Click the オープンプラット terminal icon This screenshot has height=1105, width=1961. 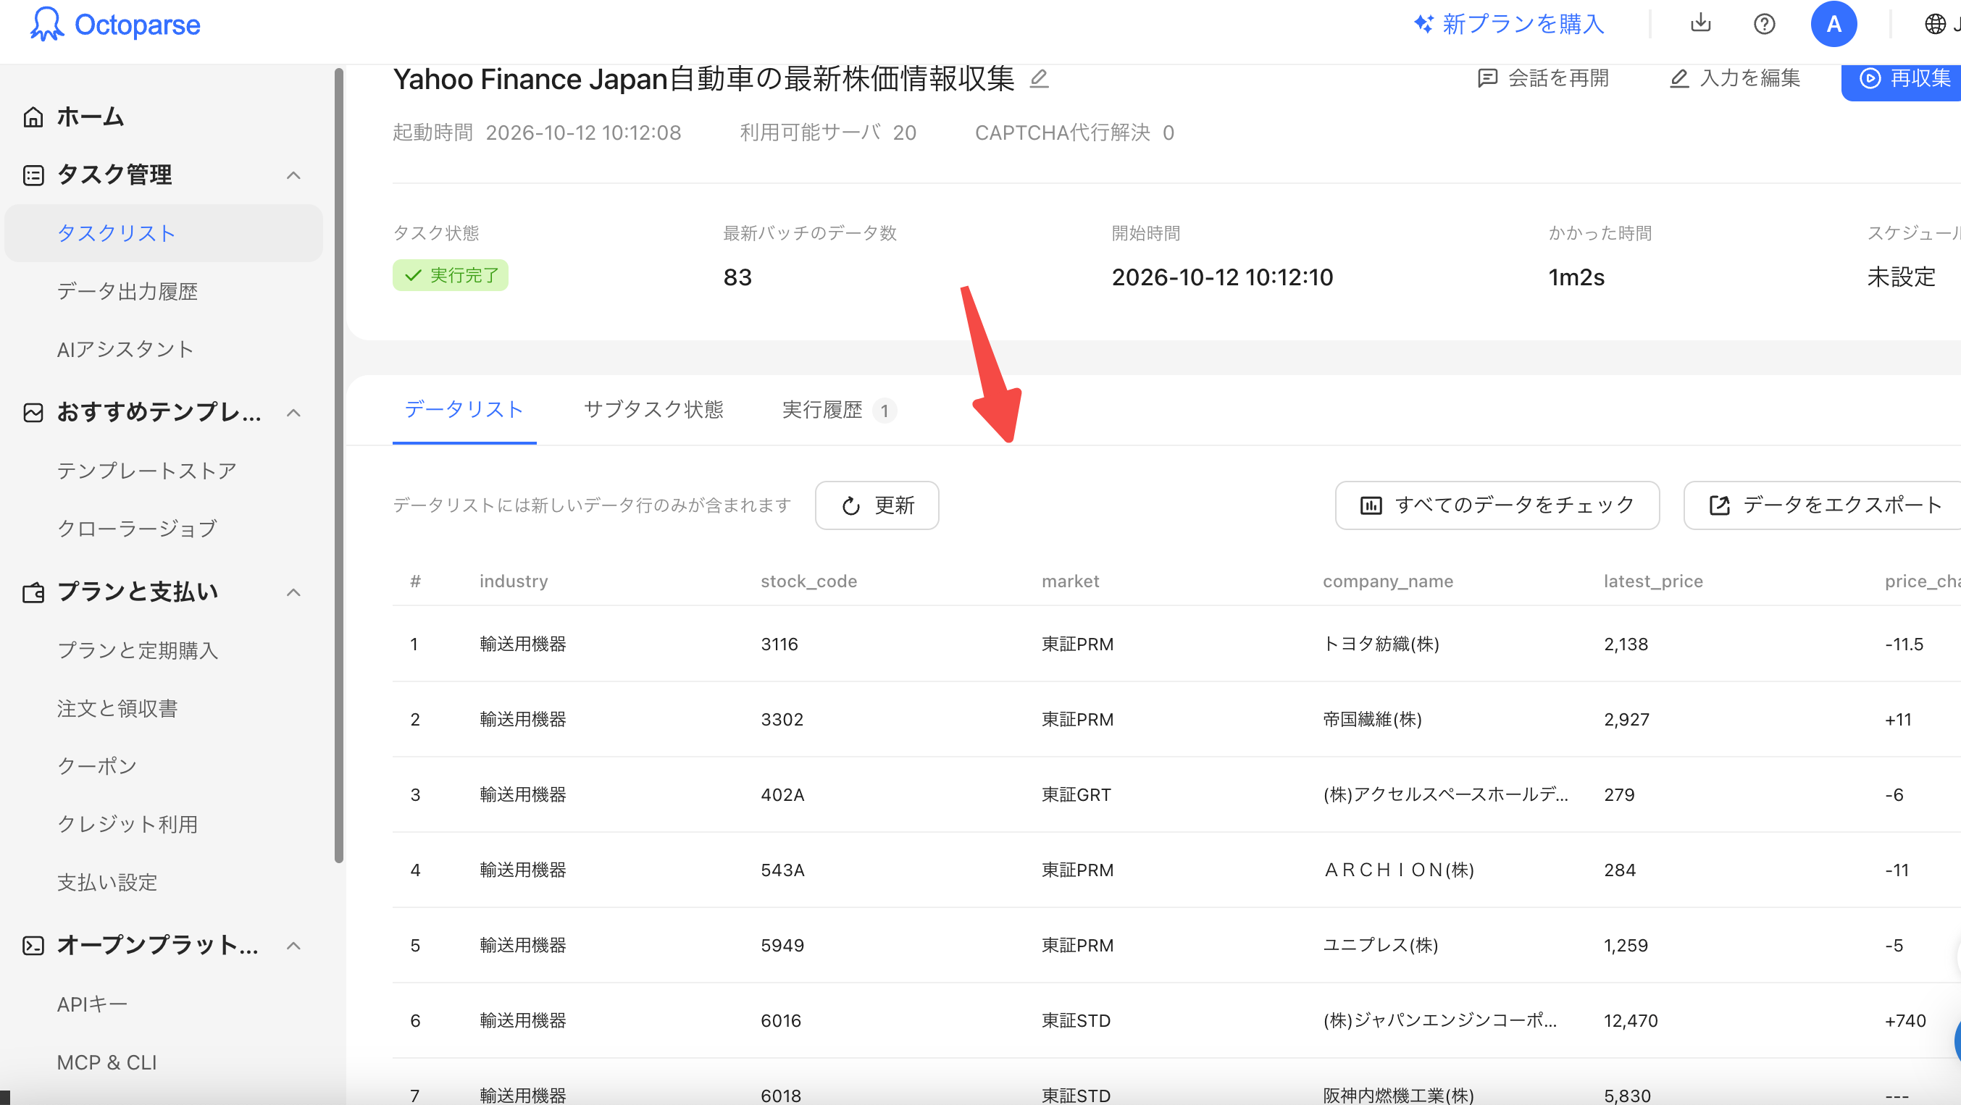[33, 945]
